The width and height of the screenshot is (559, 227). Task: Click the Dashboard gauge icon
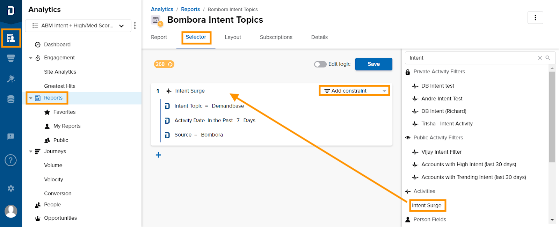coord(38,45)
